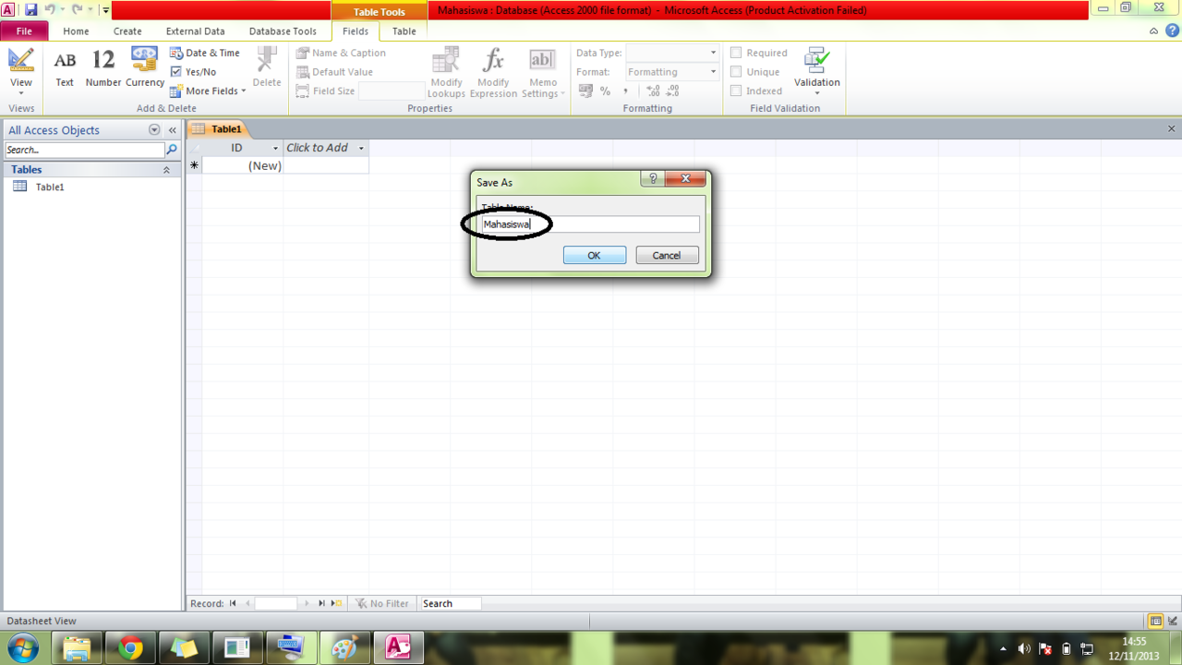Cancel the Save As dialog
Image resolution: width=1182 pixels, height=665 pixels.
666,255
